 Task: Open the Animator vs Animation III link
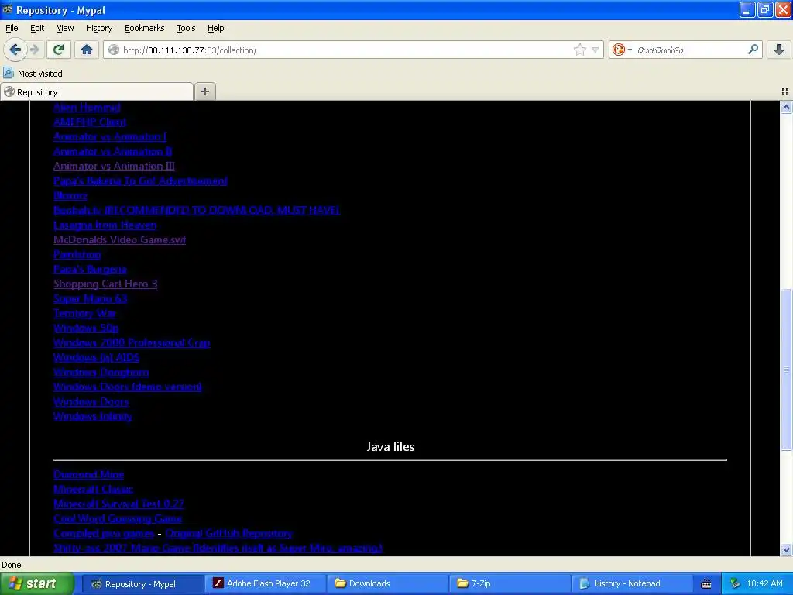click(115, 166)
